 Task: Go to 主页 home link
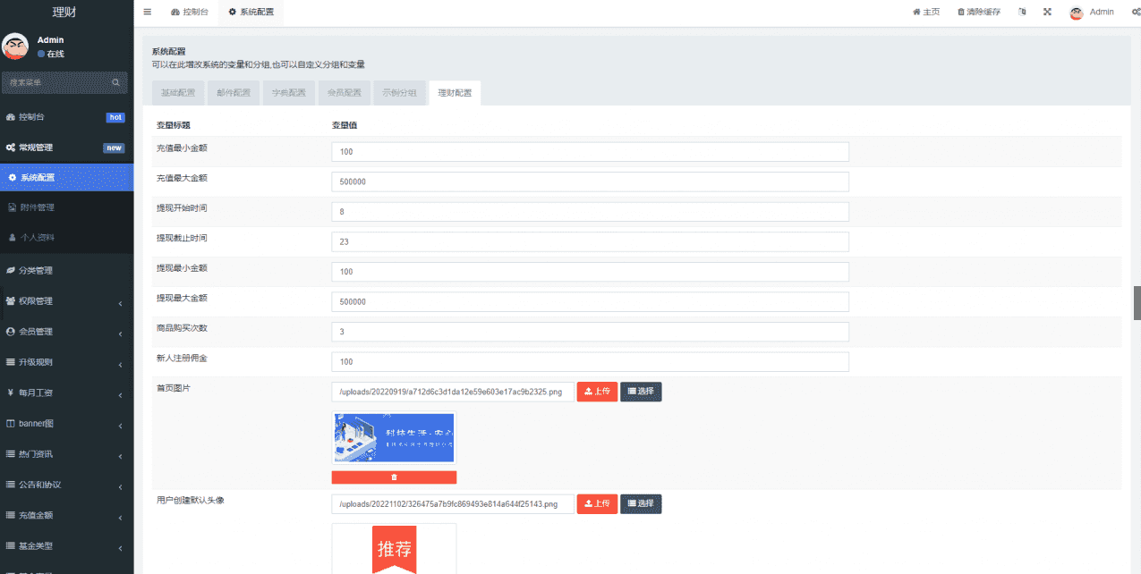925,12
